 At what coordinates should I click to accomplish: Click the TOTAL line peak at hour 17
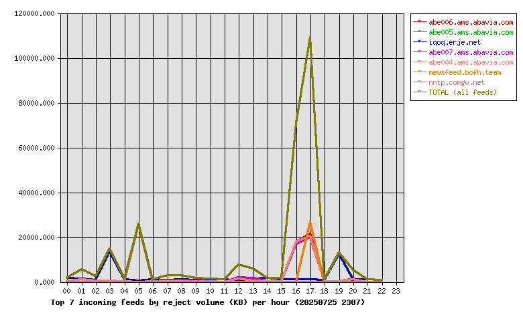pyautogui.click(x=310, y=37)
